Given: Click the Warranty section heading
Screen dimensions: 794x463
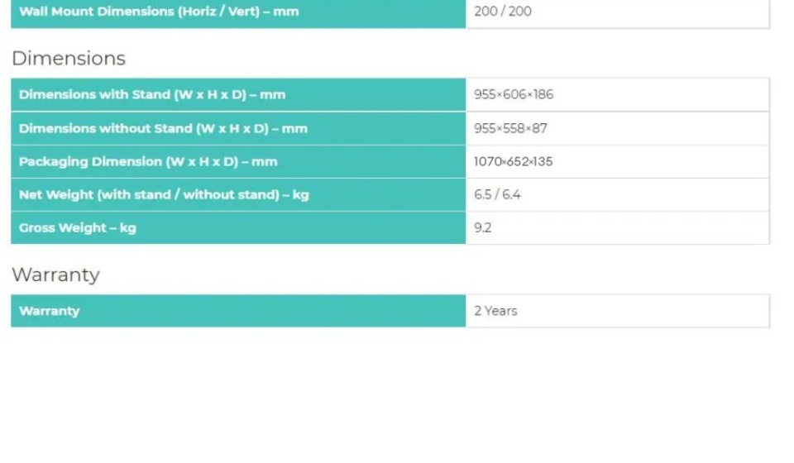Looking at the screenshot, I should pos(55,274).
